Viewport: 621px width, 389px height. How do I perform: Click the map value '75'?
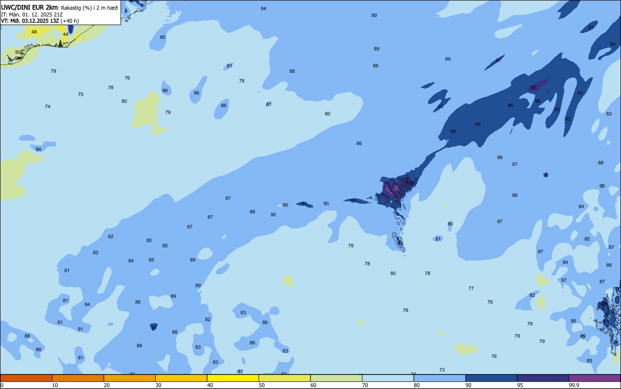tap(81, 95)
